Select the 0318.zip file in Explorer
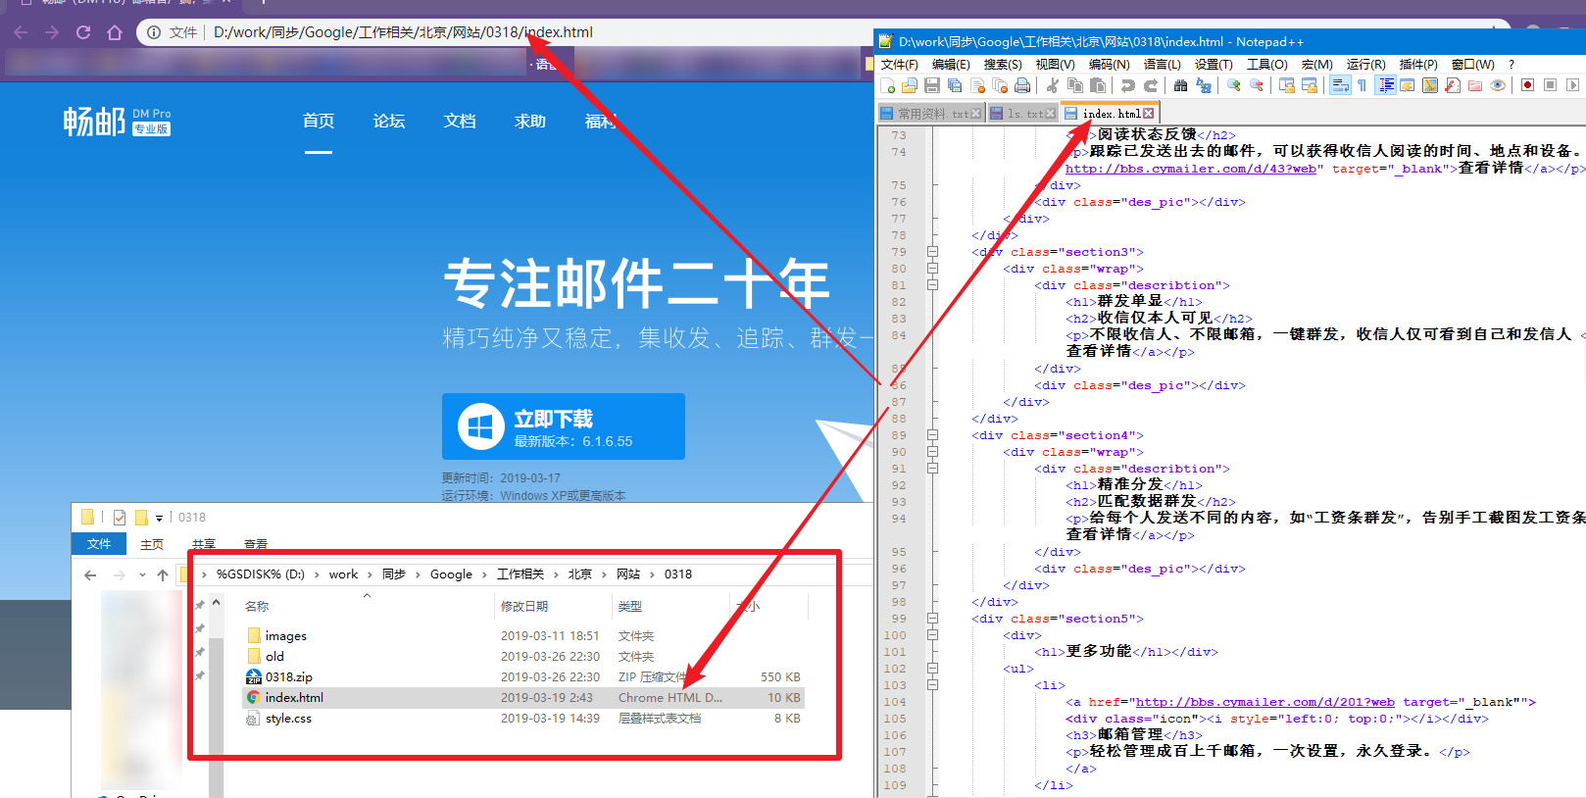This screenshot has height=798, width=1586. 288,677
